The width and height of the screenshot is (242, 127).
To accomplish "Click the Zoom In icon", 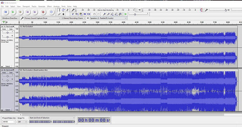I will (x=105, y=14).
